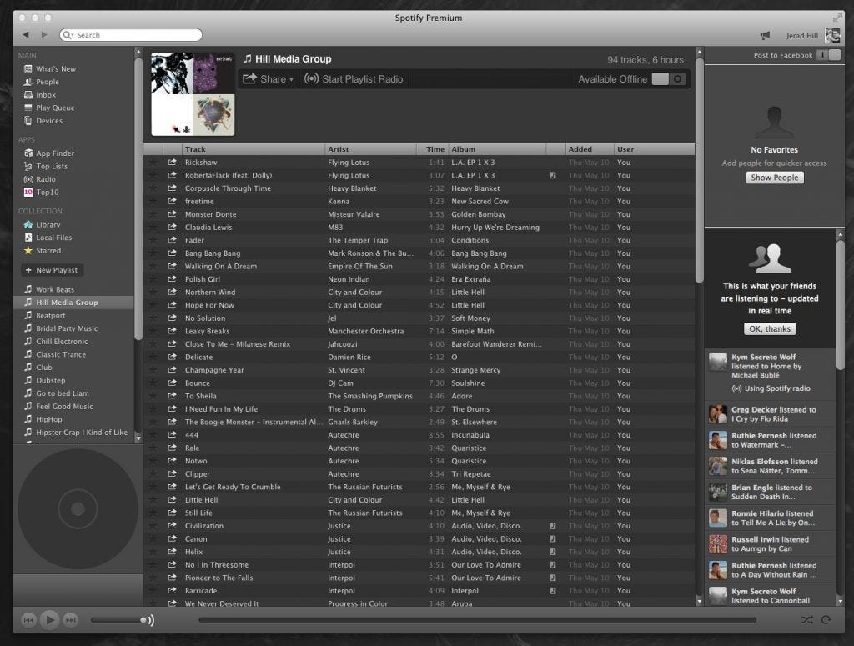Open Jerad Hill profile picture
The width and height of the screenshot is (854, 646).
[832, 35]
